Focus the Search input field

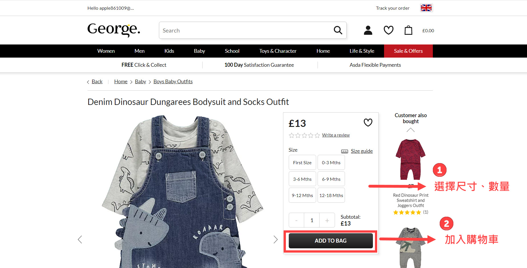click(x=245, y=31)
